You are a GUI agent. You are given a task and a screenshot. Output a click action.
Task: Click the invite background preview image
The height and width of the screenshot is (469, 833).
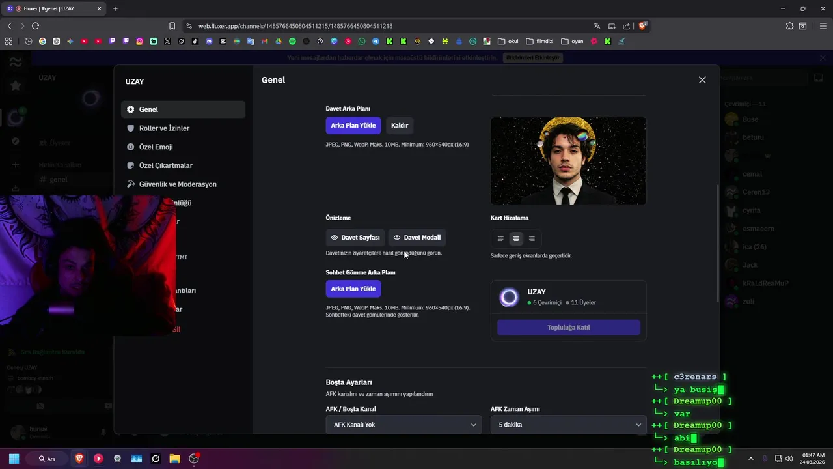click(569, 161)
